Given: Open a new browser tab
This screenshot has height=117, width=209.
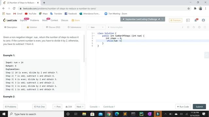Looking at the screenshot, I should pos(44,3).
